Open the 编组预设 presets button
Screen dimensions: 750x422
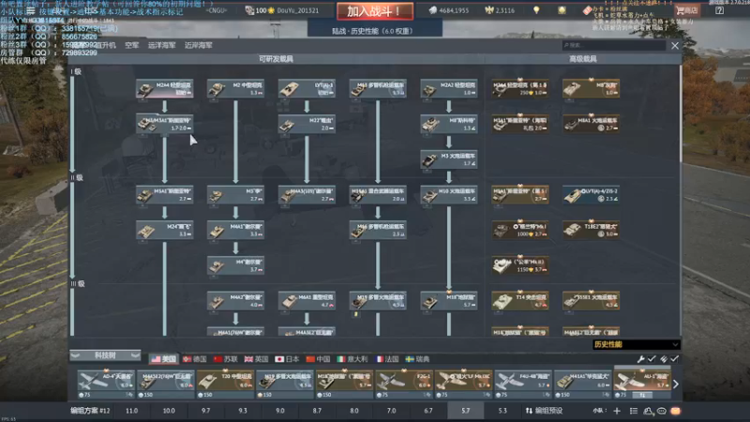click(544, 411)
